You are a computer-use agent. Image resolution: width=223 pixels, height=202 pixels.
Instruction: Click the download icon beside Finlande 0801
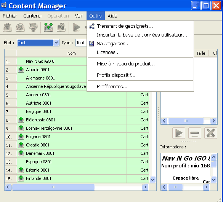click(21, 178)
